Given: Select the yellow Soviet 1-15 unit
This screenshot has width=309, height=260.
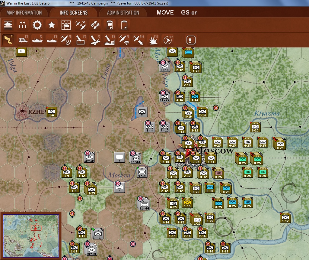Looking at the screenshot, I should coord(187,203).
